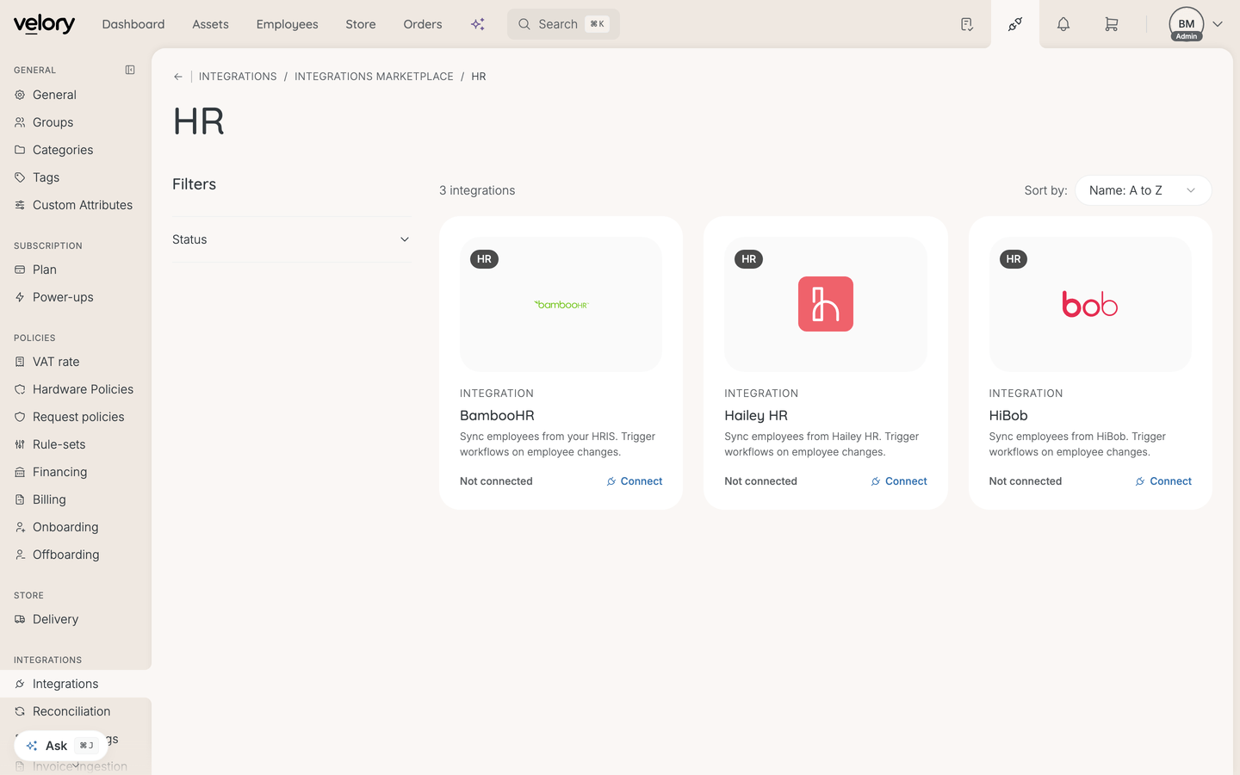Click the Velory logo

[44, 24]
